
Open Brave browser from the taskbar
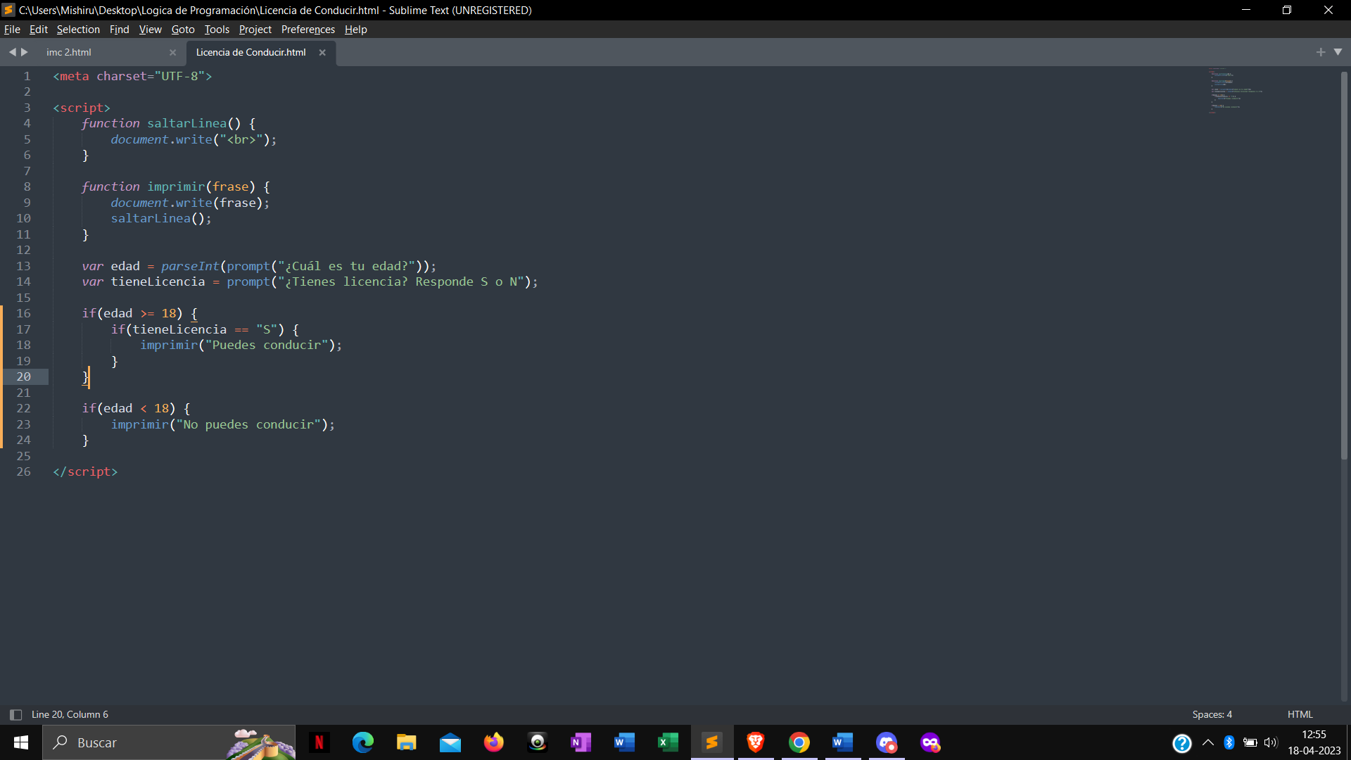click(755, 742)
